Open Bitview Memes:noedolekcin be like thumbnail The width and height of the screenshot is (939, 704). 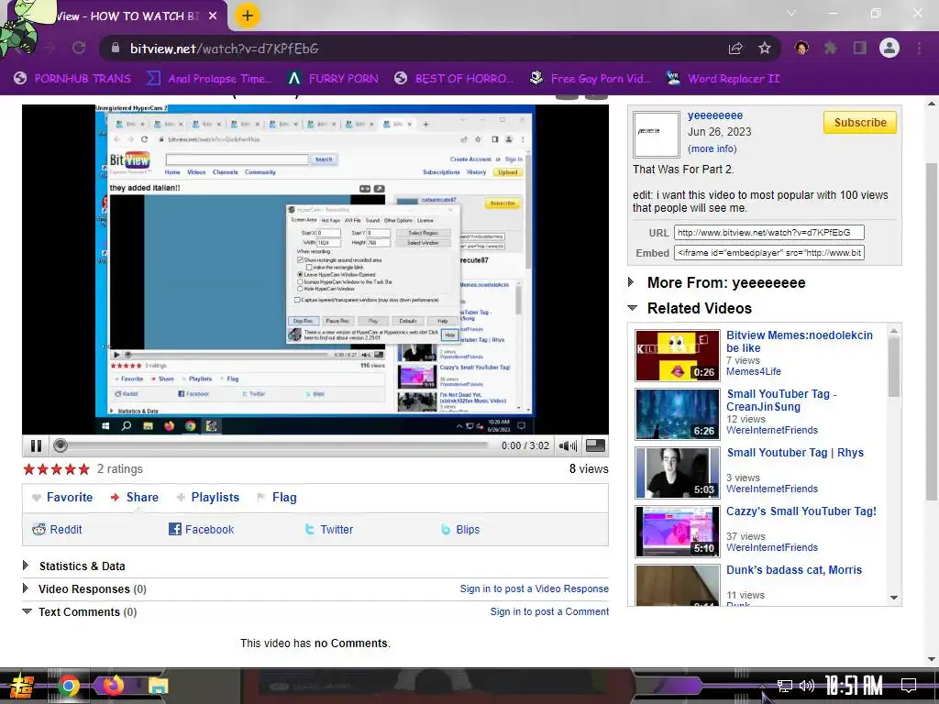[x=678, y=356]
